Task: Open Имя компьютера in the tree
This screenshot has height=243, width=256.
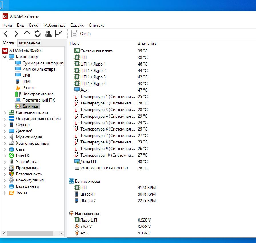Action: point(39,69)
